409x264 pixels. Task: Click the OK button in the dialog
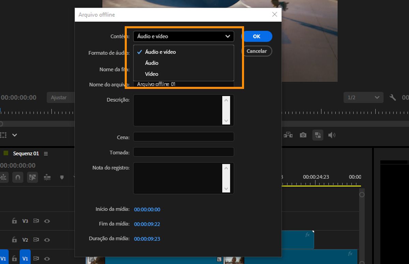pos(257,36)
